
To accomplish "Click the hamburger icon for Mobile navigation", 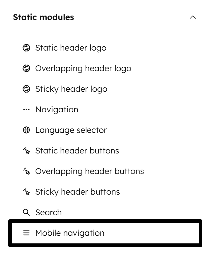I will click(27, 233).
